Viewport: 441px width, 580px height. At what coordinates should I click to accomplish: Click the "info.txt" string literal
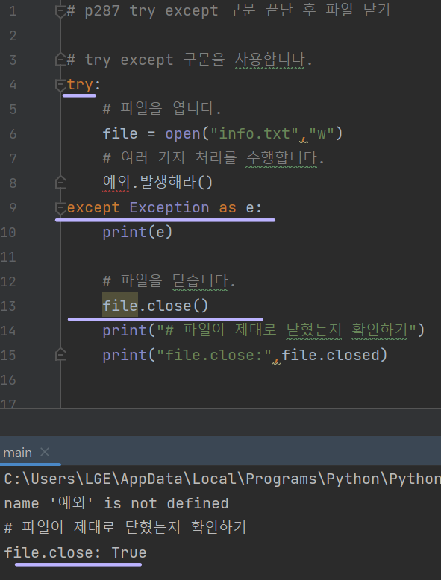[254, 133]
